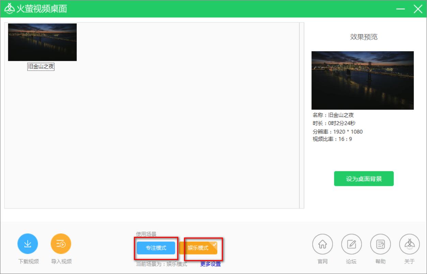Open the 效果预览 preview image
Screen dimensions: 427x274
(362, 81)
